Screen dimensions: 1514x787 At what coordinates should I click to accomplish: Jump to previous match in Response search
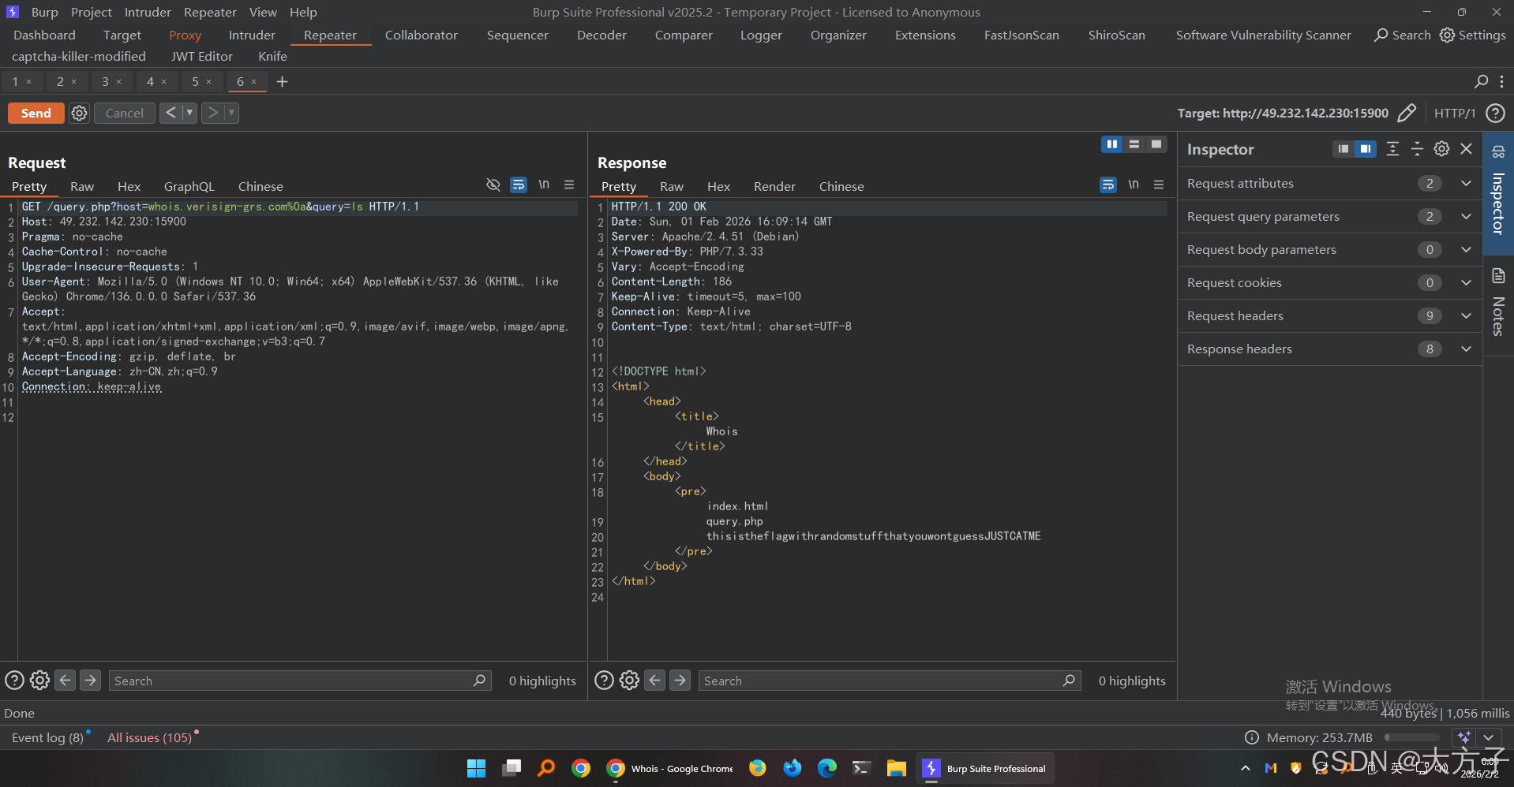(655, 680)
